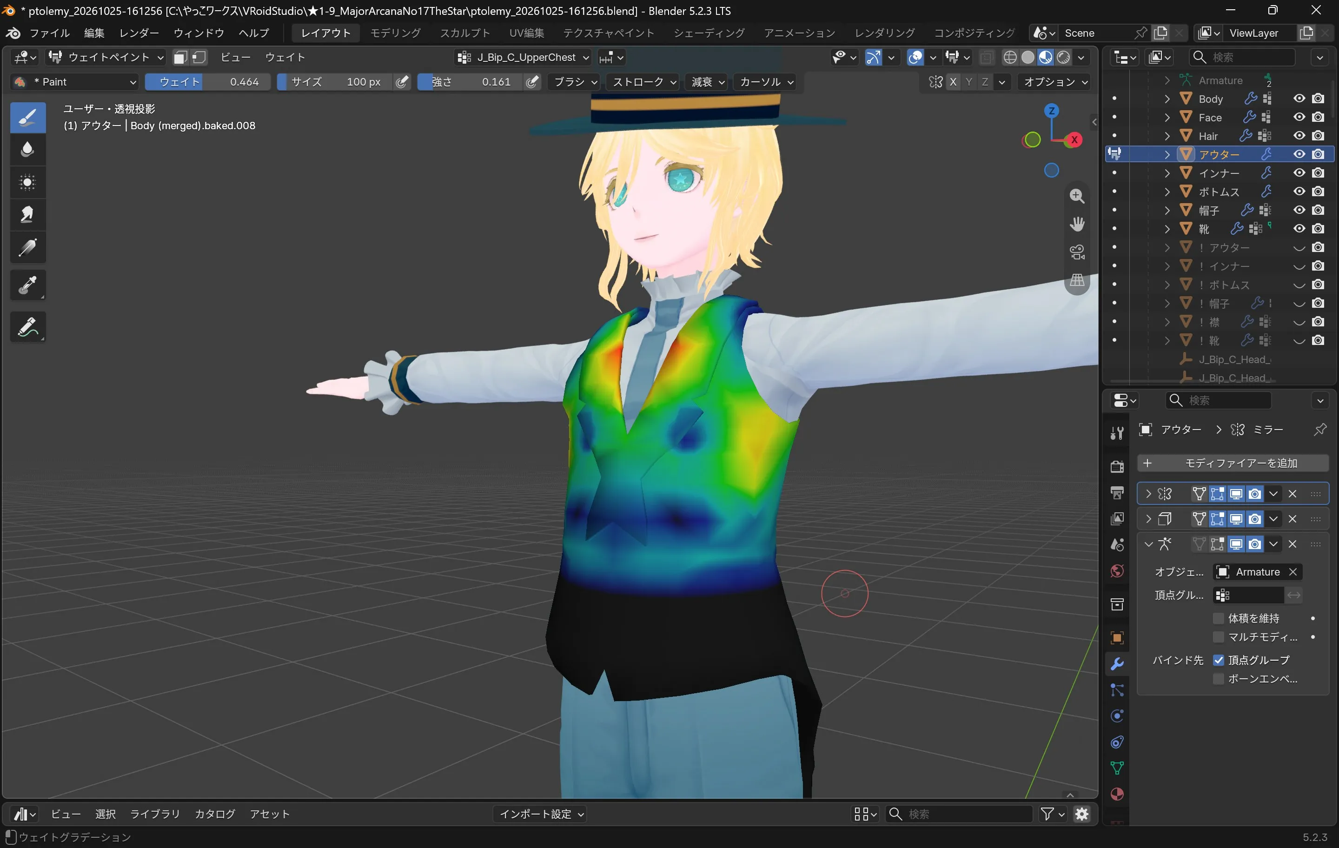The image size is (1339, 848).
Task: Open the レンダー menu
Action: [139, 33]
